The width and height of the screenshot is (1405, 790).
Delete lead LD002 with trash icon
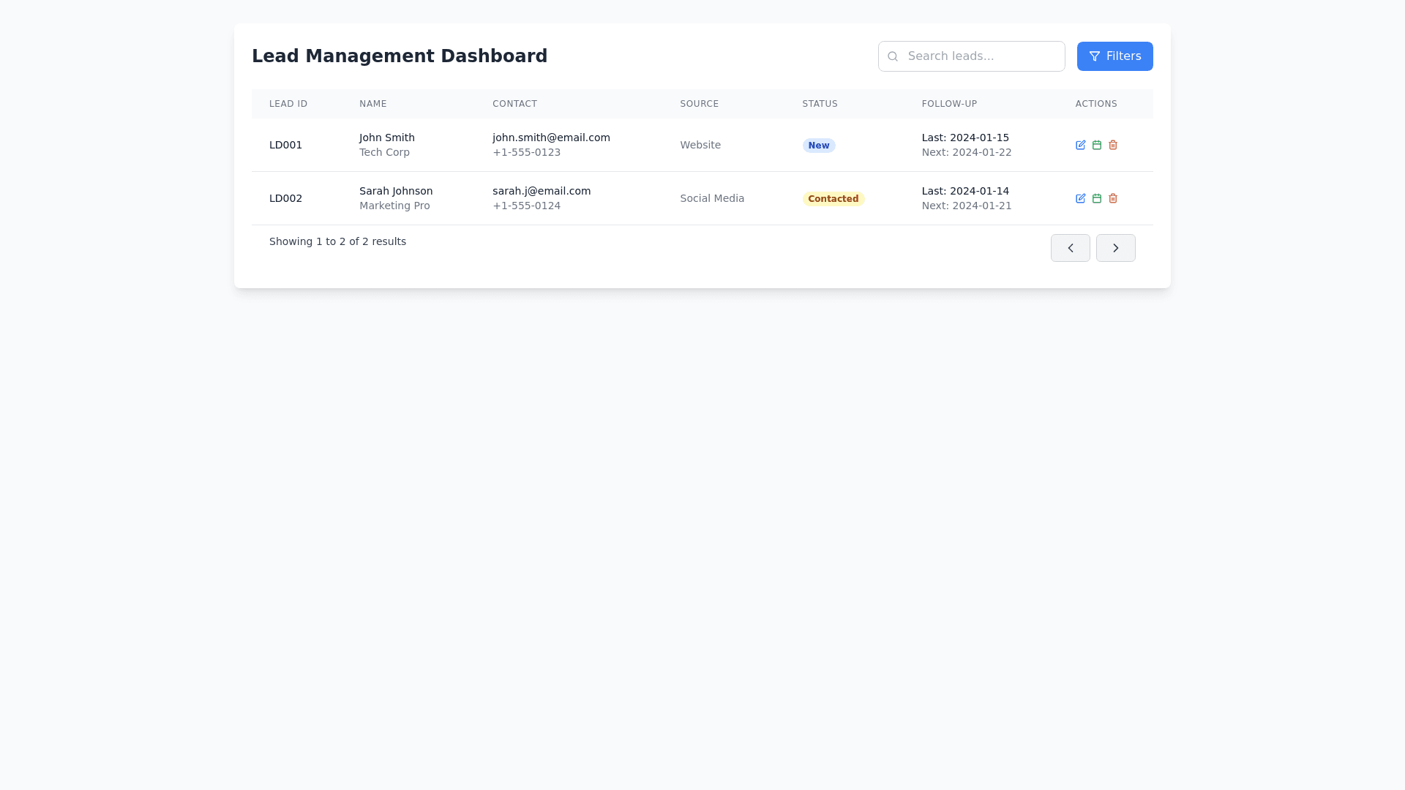click(1112, 198)
